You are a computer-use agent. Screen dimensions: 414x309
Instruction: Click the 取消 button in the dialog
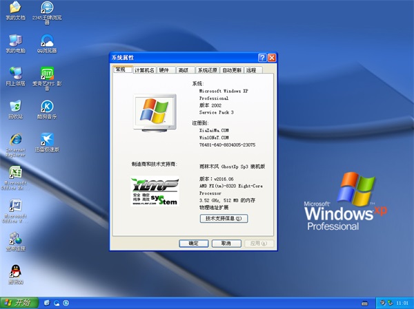coord(226,244)
